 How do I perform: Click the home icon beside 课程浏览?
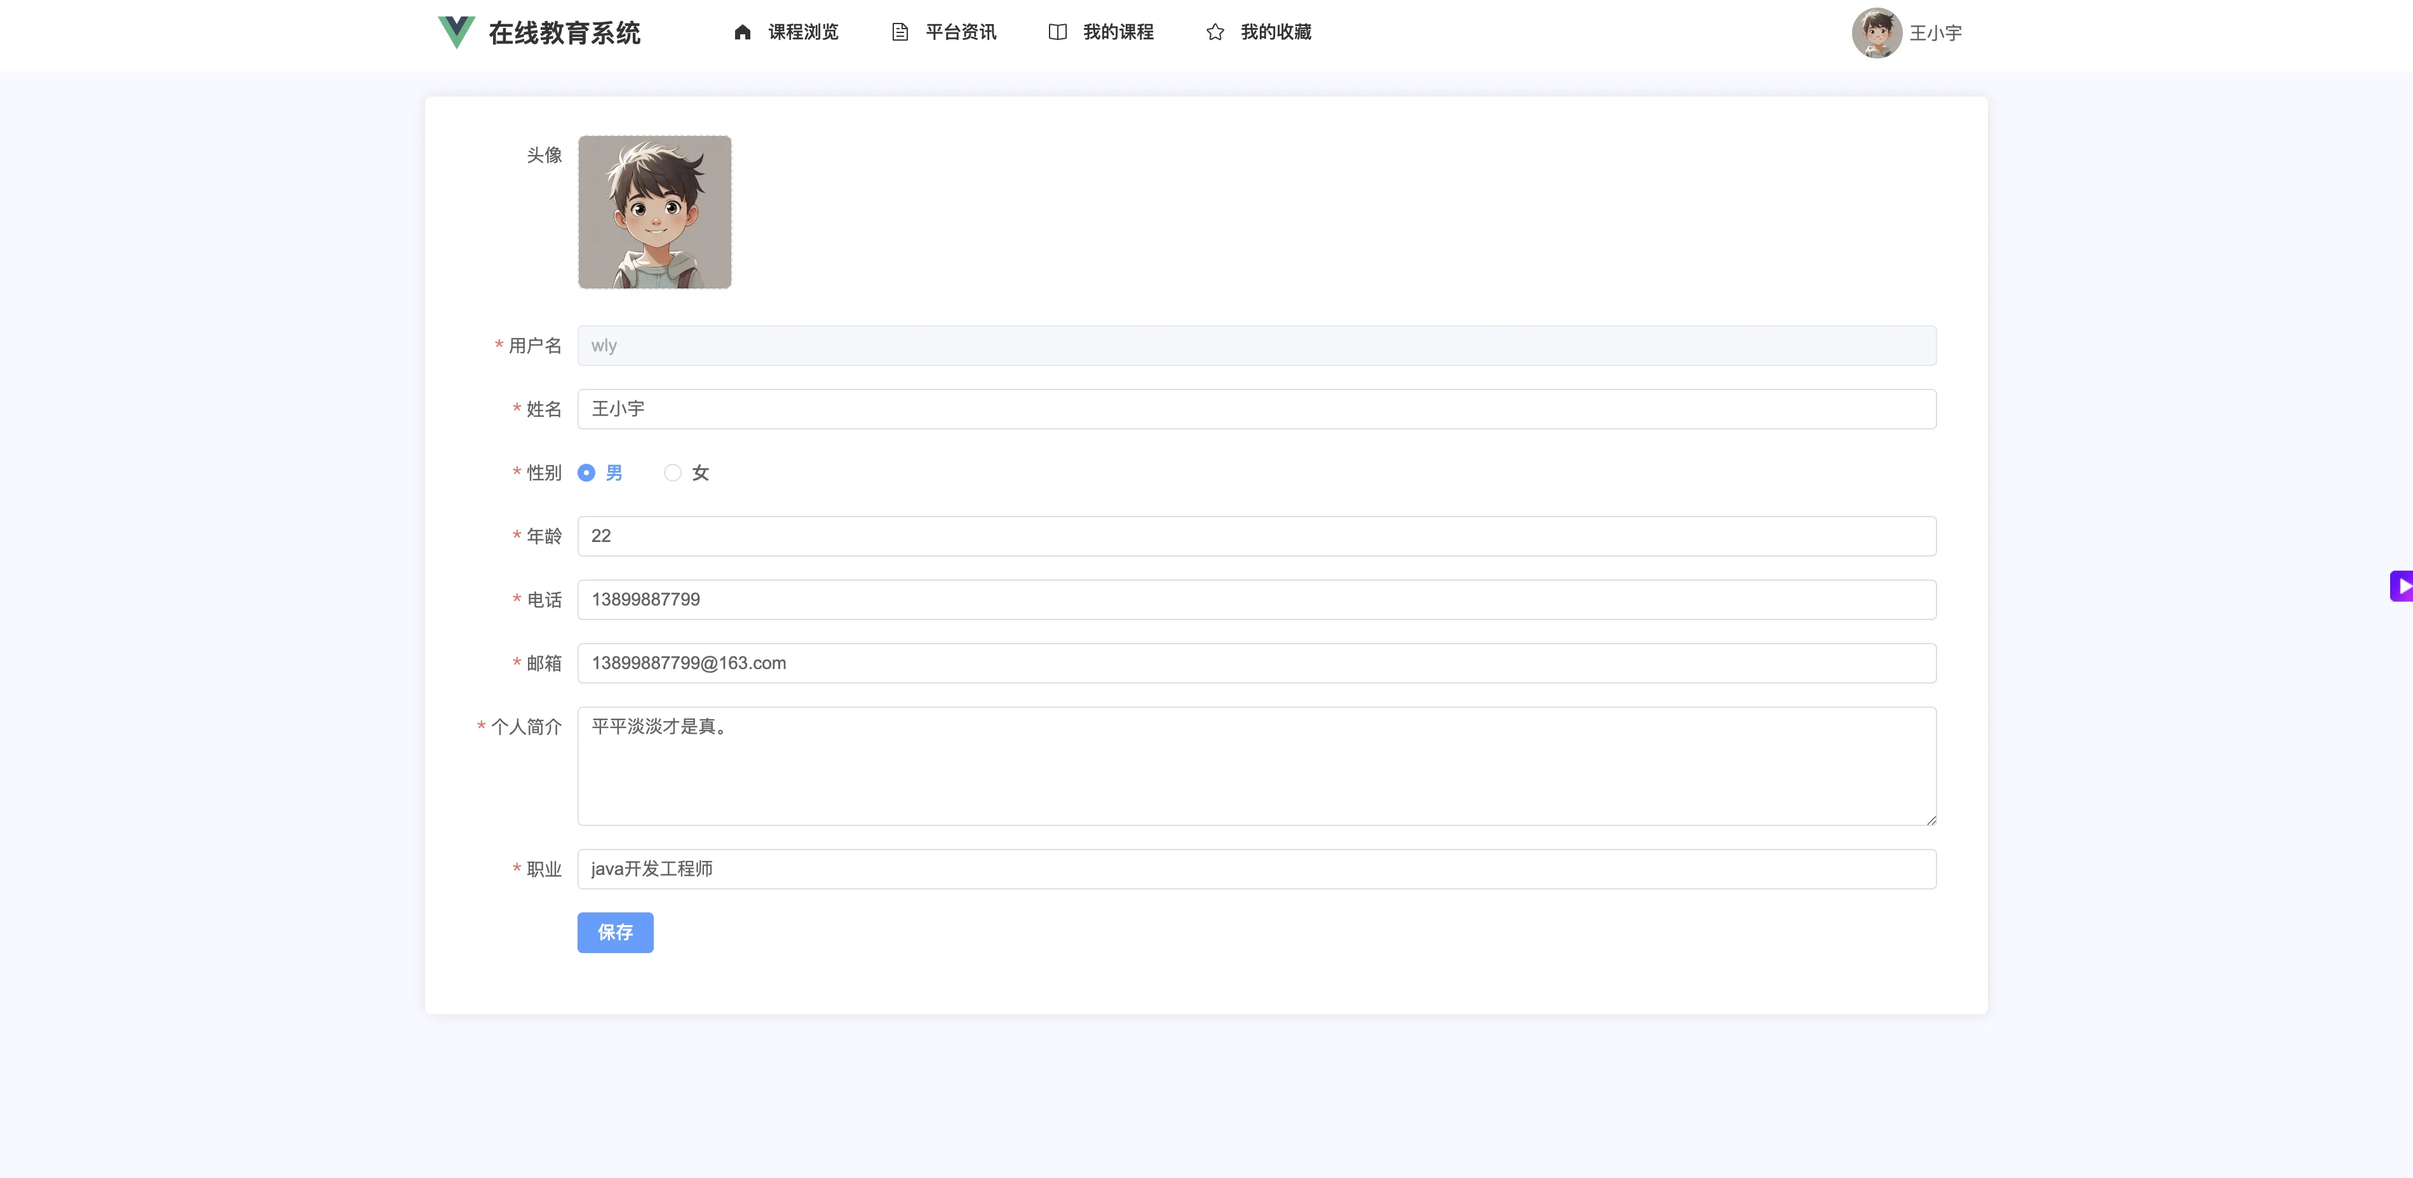(x=742, y=33)
